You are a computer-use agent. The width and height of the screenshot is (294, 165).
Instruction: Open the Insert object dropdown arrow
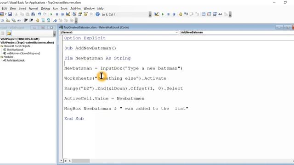6,14
